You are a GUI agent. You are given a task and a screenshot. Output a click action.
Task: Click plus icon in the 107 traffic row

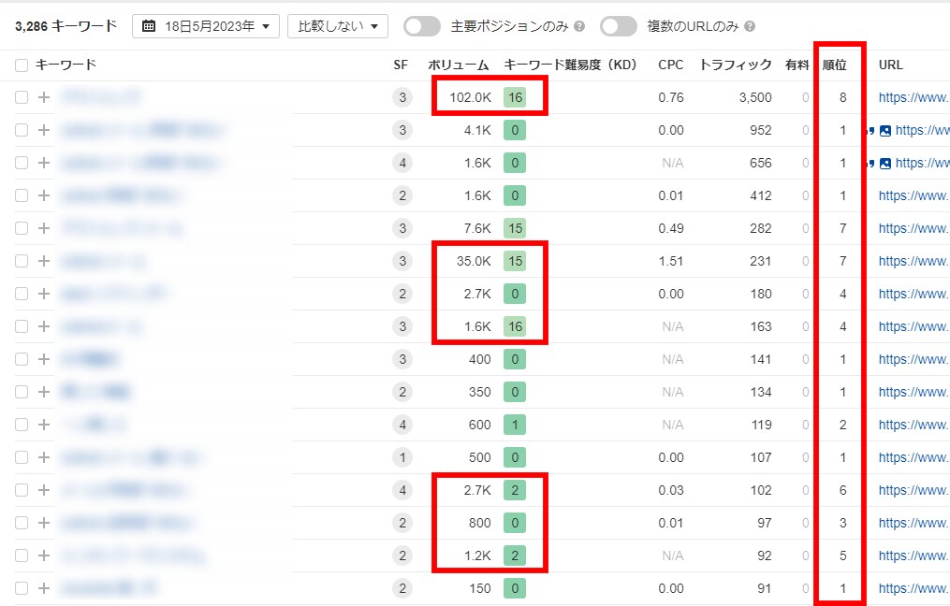point(44,457)
